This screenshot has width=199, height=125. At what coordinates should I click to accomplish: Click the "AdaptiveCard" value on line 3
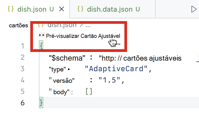(116, 69)
